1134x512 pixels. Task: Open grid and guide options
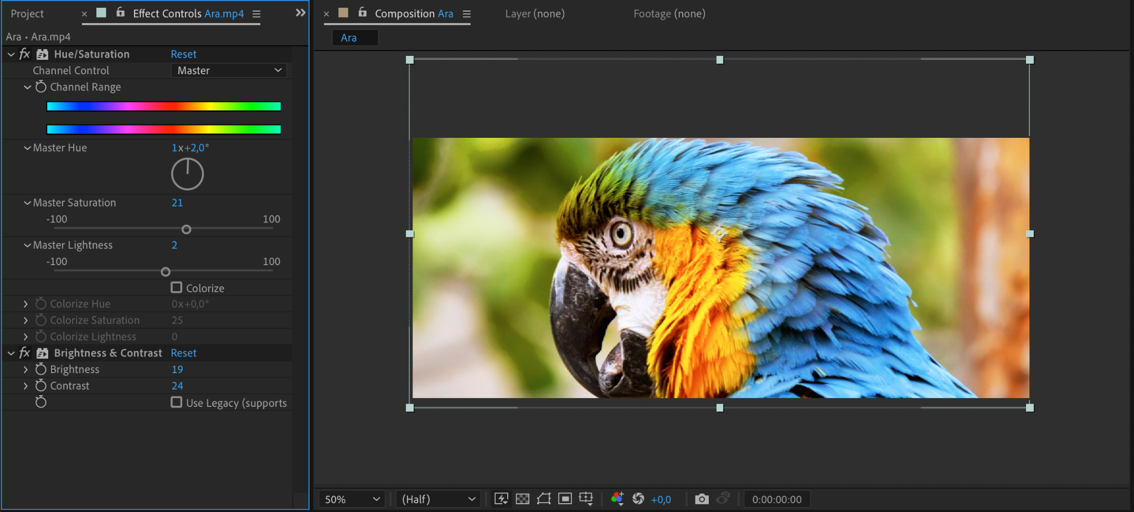pyautogui.click(x=586, y=499)
